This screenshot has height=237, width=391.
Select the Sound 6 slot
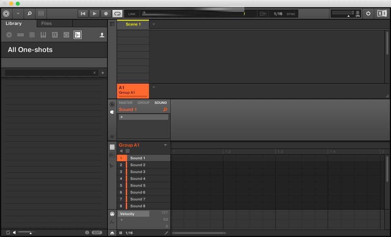pyautogui.click(x=144, y=192)
